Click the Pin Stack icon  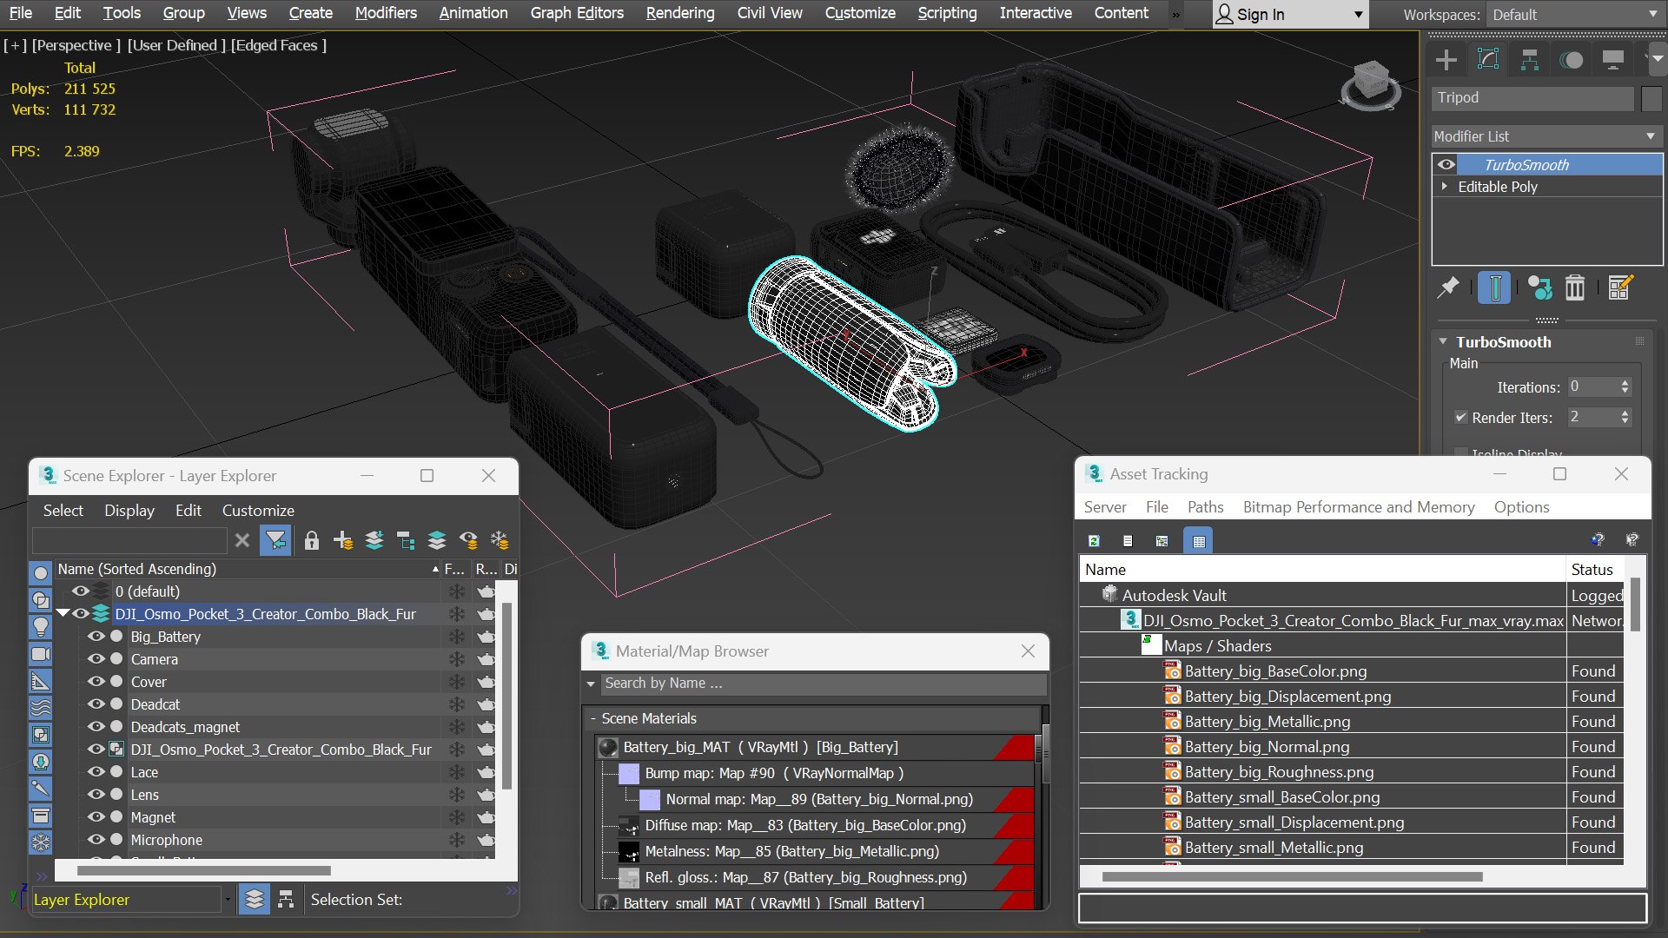click(1448, 287)
